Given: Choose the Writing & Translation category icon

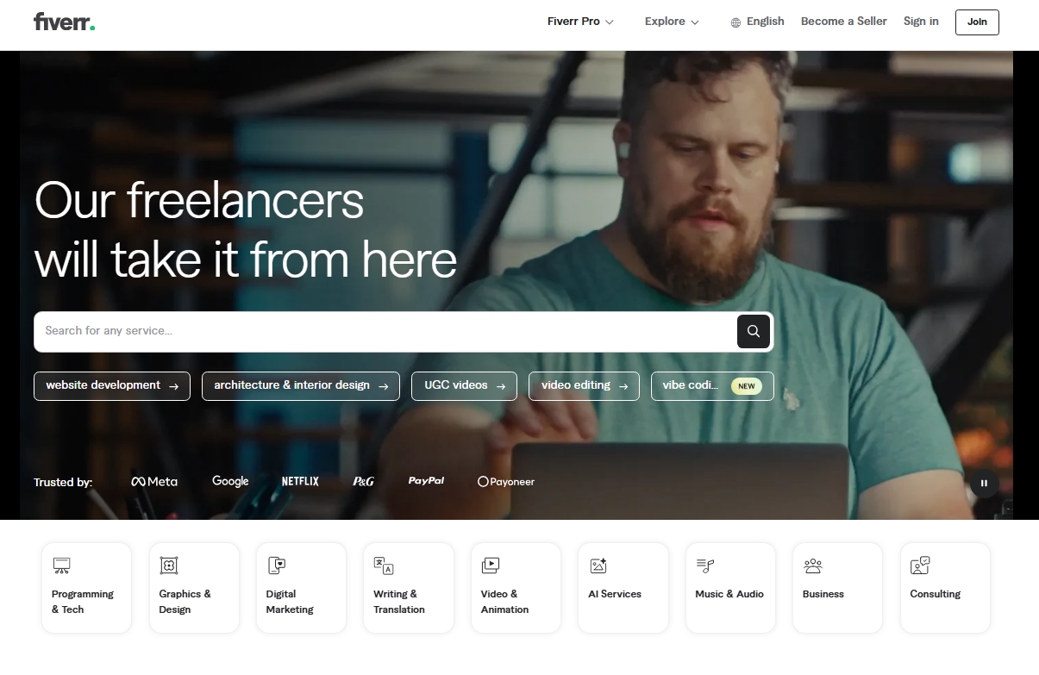Looking at the screenshot, I should click(x=384, y=566).
